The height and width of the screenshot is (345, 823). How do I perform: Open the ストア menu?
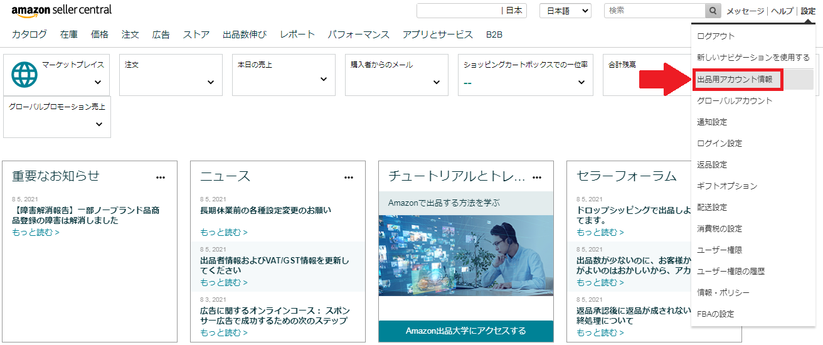click(x=196, y=34)
